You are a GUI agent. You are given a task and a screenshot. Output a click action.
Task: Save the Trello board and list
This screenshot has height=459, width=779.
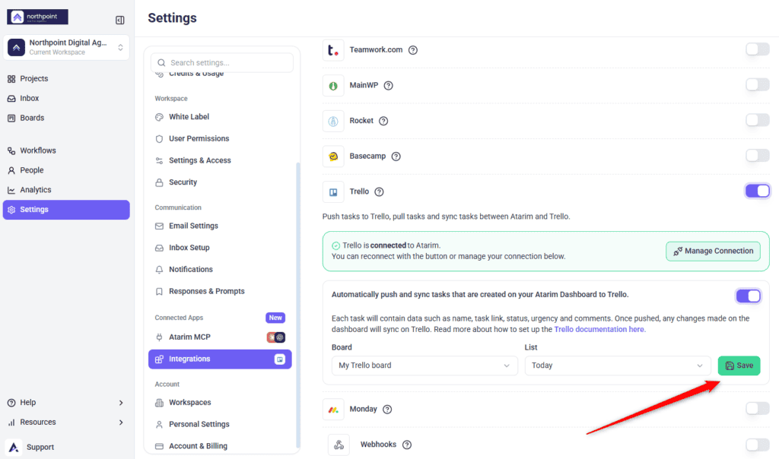pyautogui.click(x=739, y=366)
